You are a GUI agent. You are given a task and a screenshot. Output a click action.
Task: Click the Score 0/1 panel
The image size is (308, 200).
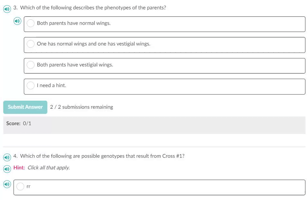[154, 125]
